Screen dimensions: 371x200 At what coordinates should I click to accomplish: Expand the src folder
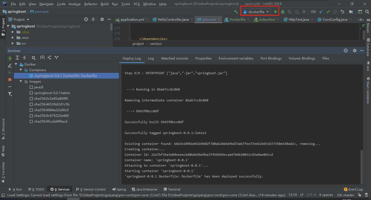pyautogui.click(x=12, y=43)
